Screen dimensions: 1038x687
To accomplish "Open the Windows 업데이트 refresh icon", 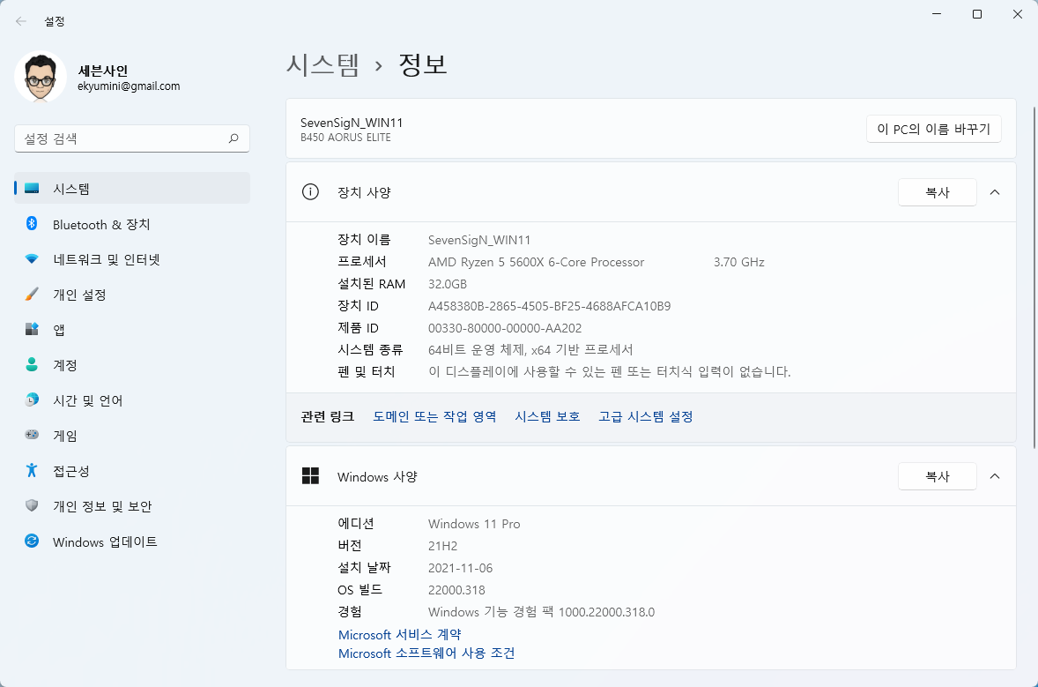I will point(32,541).
